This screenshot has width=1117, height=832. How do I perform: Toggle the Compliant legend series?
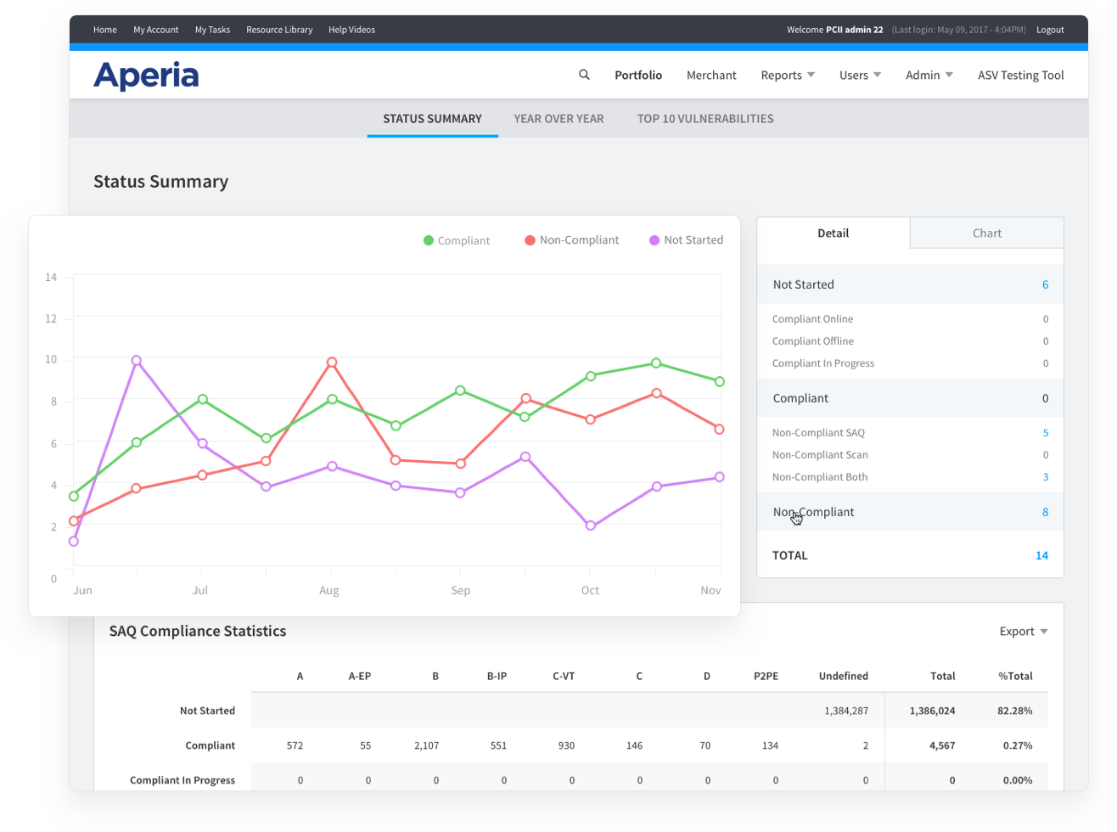pos(457,240)
